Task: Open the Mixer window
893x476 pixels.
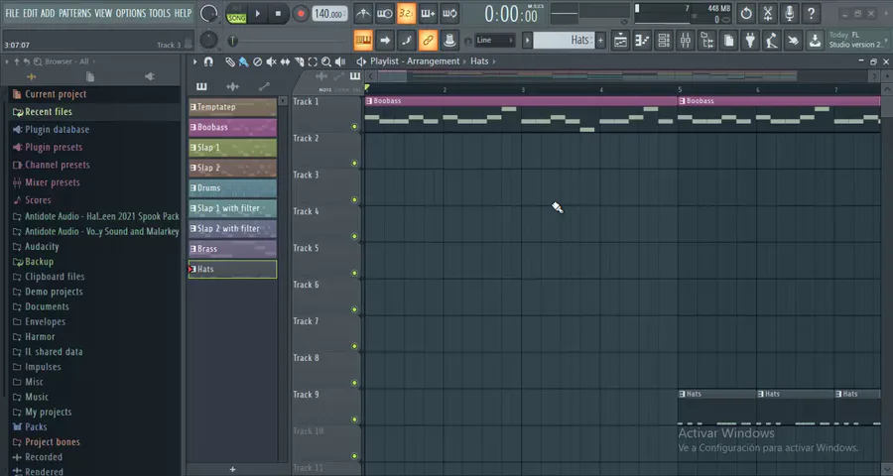Action: 685,41
